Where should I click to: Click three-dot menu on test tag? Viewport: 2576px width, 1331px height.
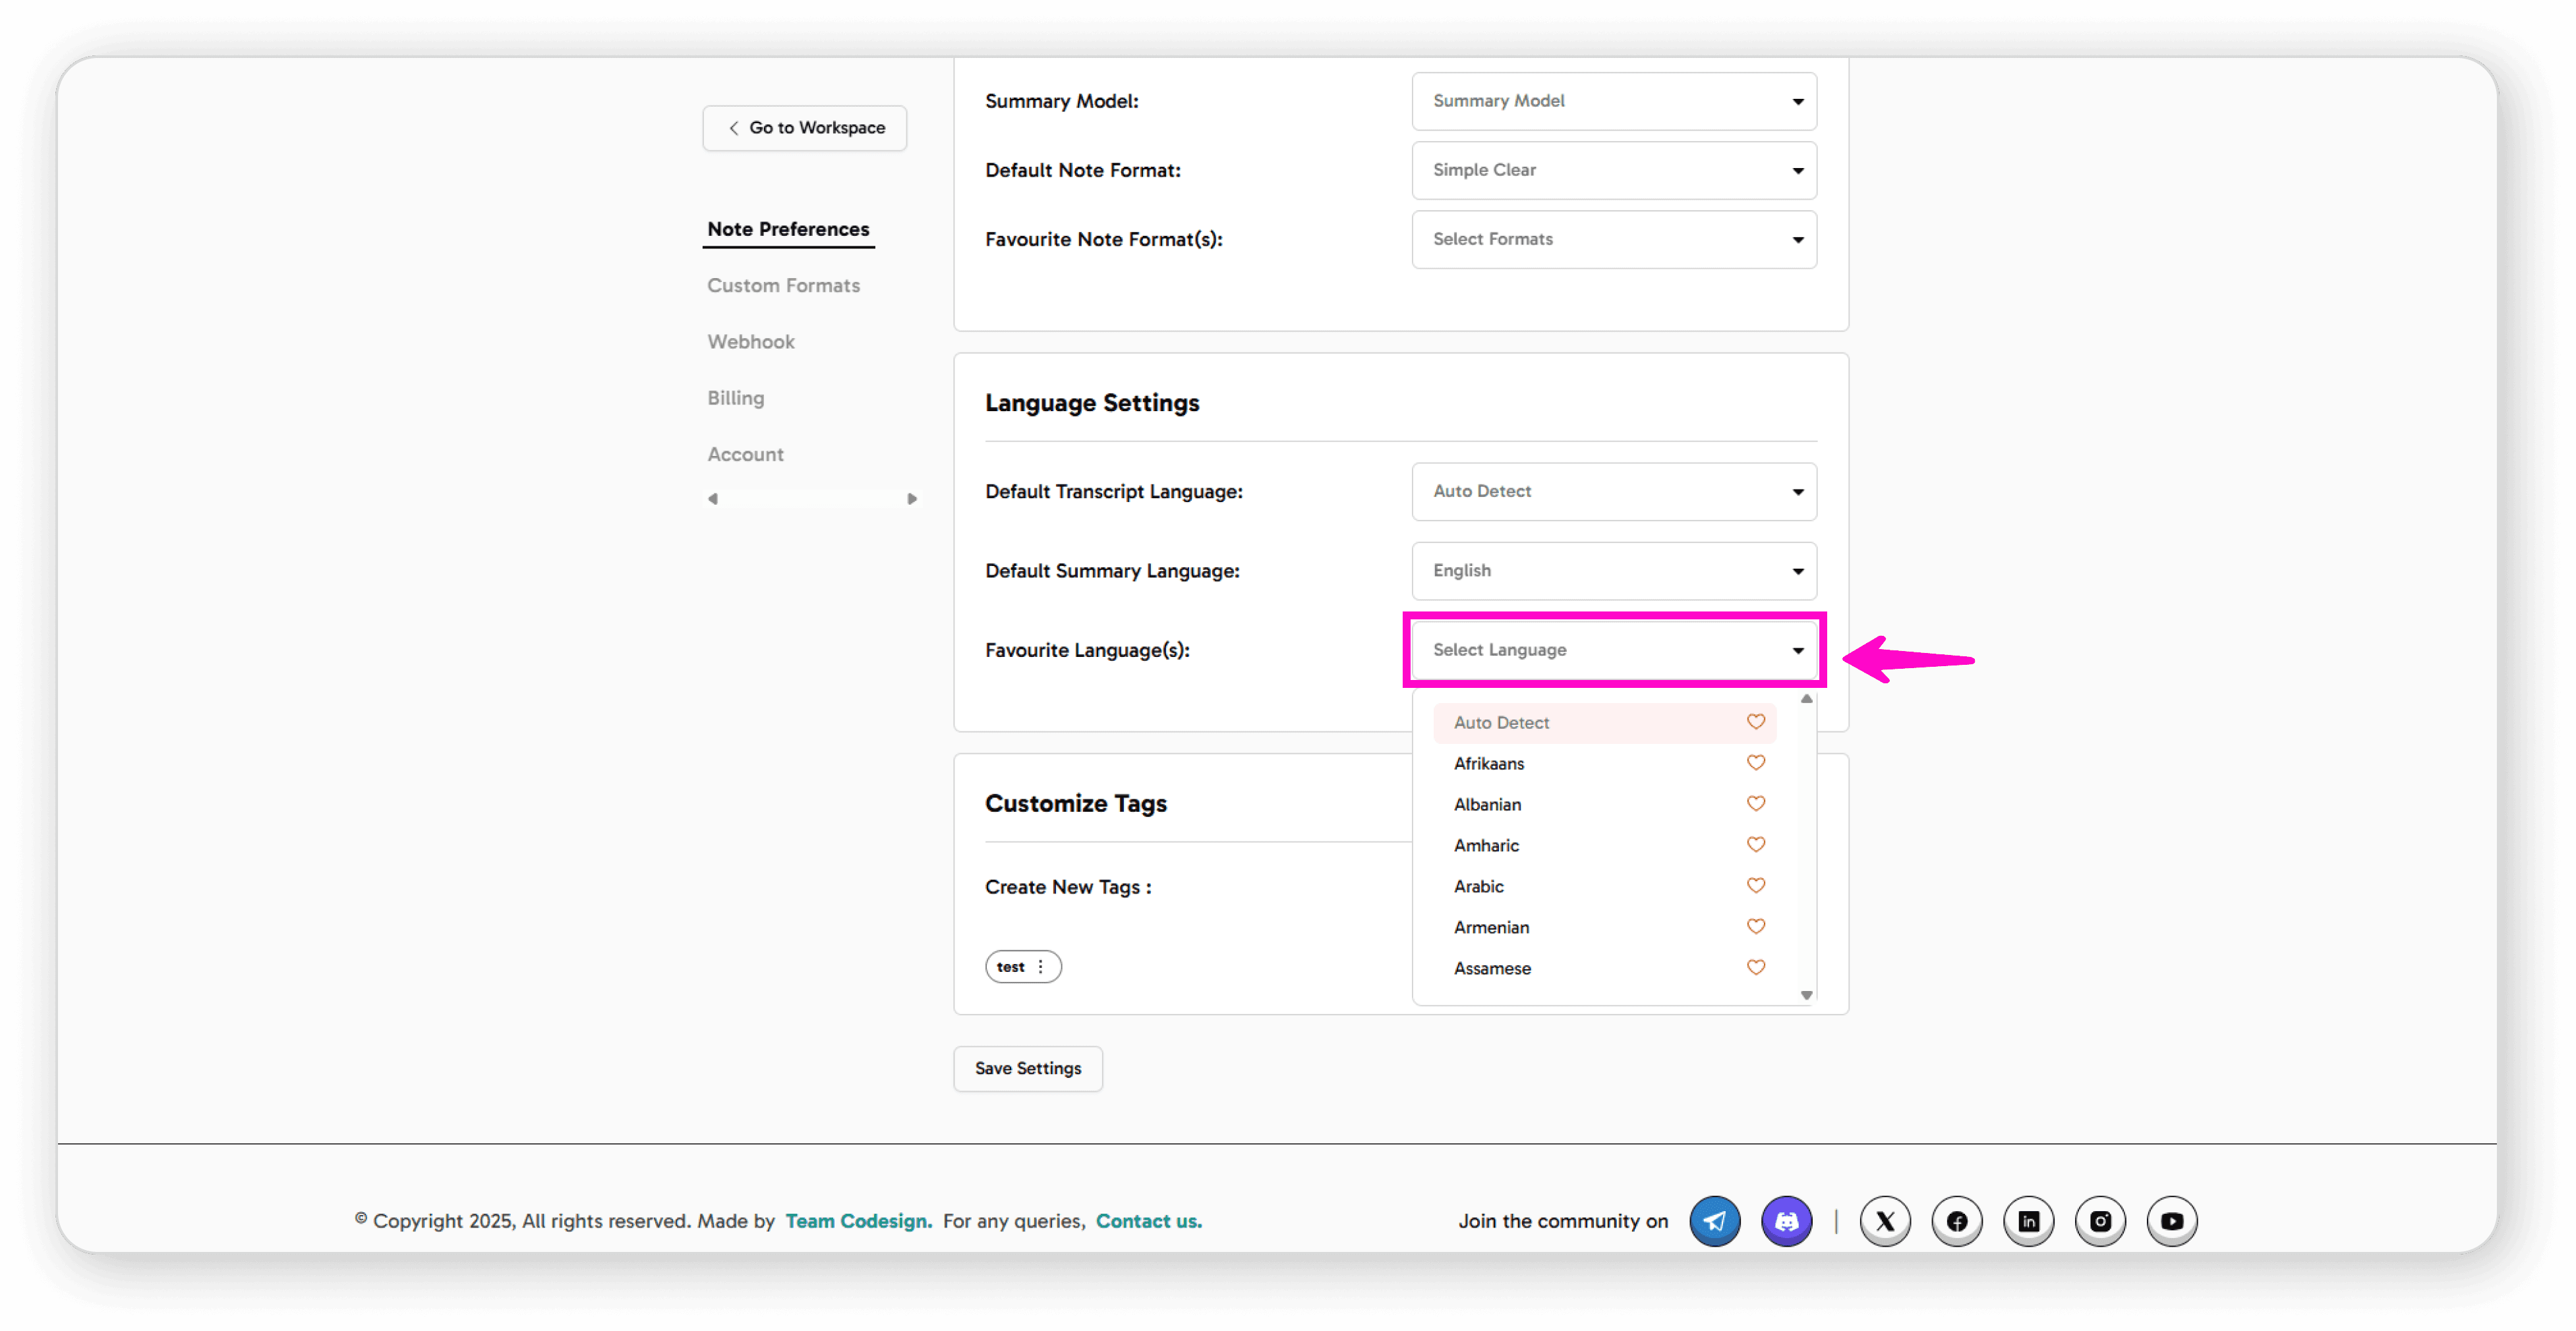1040,966
